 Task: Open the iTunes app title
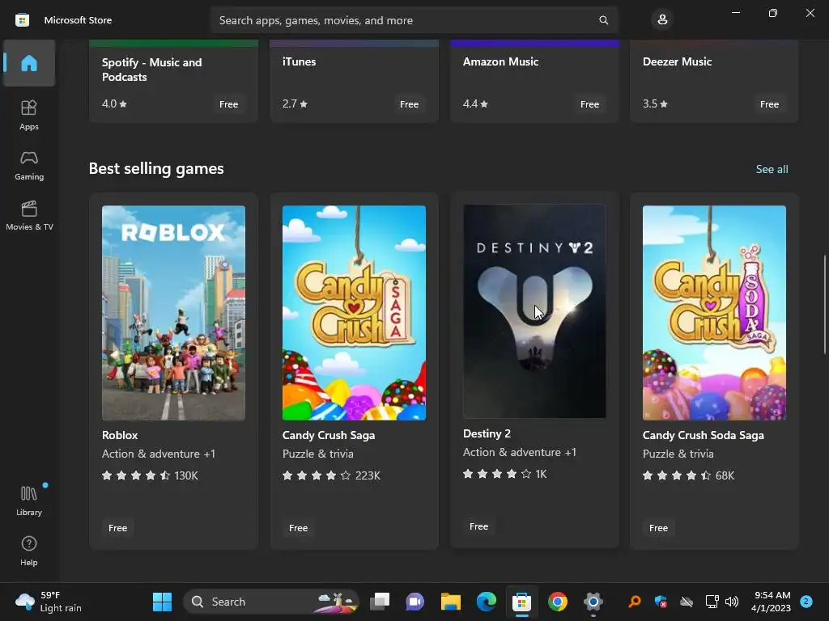pos(299,61)
